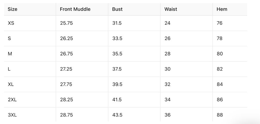Click the hem value 78

coord(220,38)
